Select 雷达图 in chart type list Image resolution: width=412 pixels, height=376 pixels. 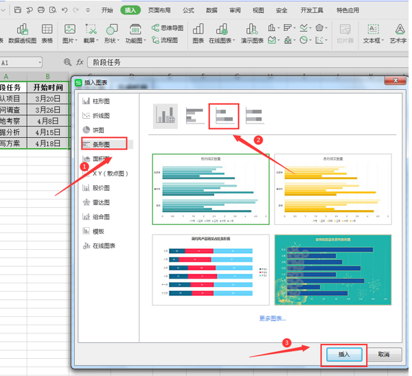coord(96,202)
